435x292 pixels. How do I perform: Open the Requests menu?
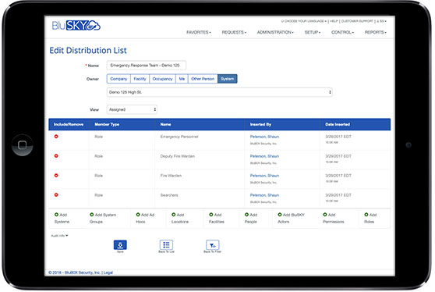(x=234, y=32)
